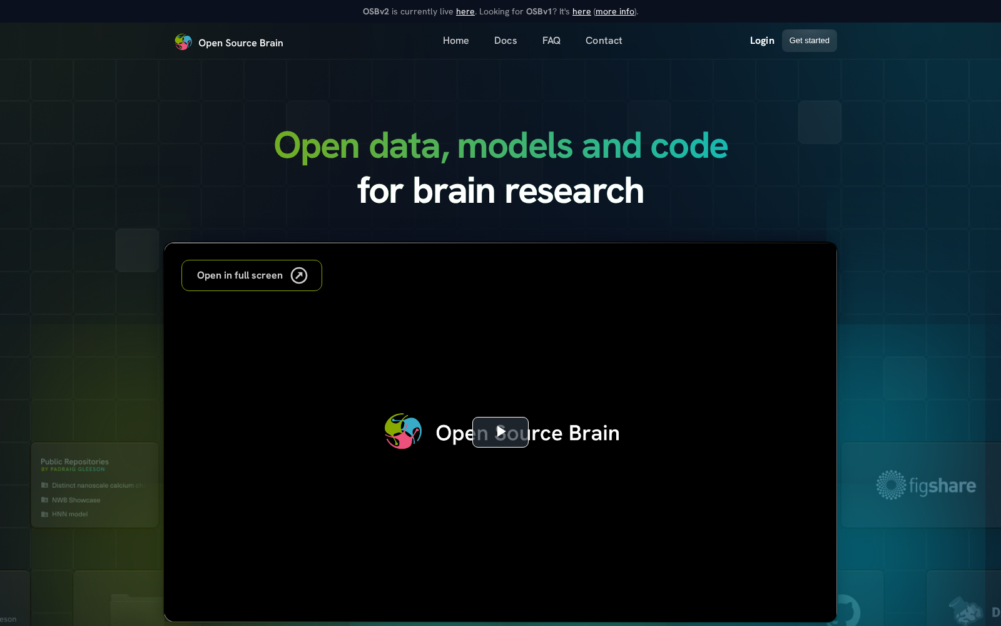Follow the OSBv2 live 'here' link

pyautogui.click(x=465, y=11)
